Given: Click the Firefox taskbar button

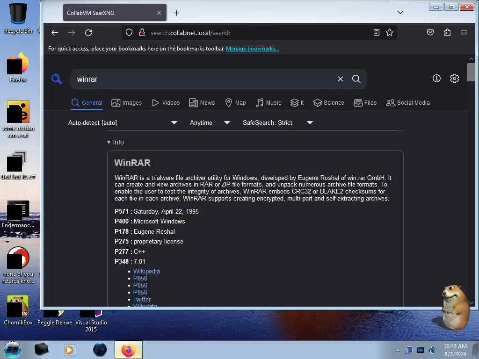Looking at the screenshot, I should click(x=129, y=350).
